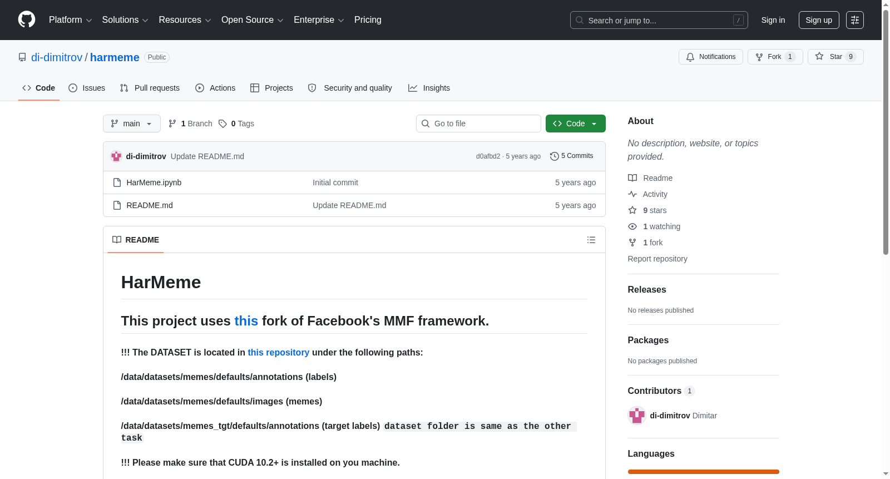890x479 pixels.
Task: Open the green Code dropdown button
Action: (x=576, y=124)
